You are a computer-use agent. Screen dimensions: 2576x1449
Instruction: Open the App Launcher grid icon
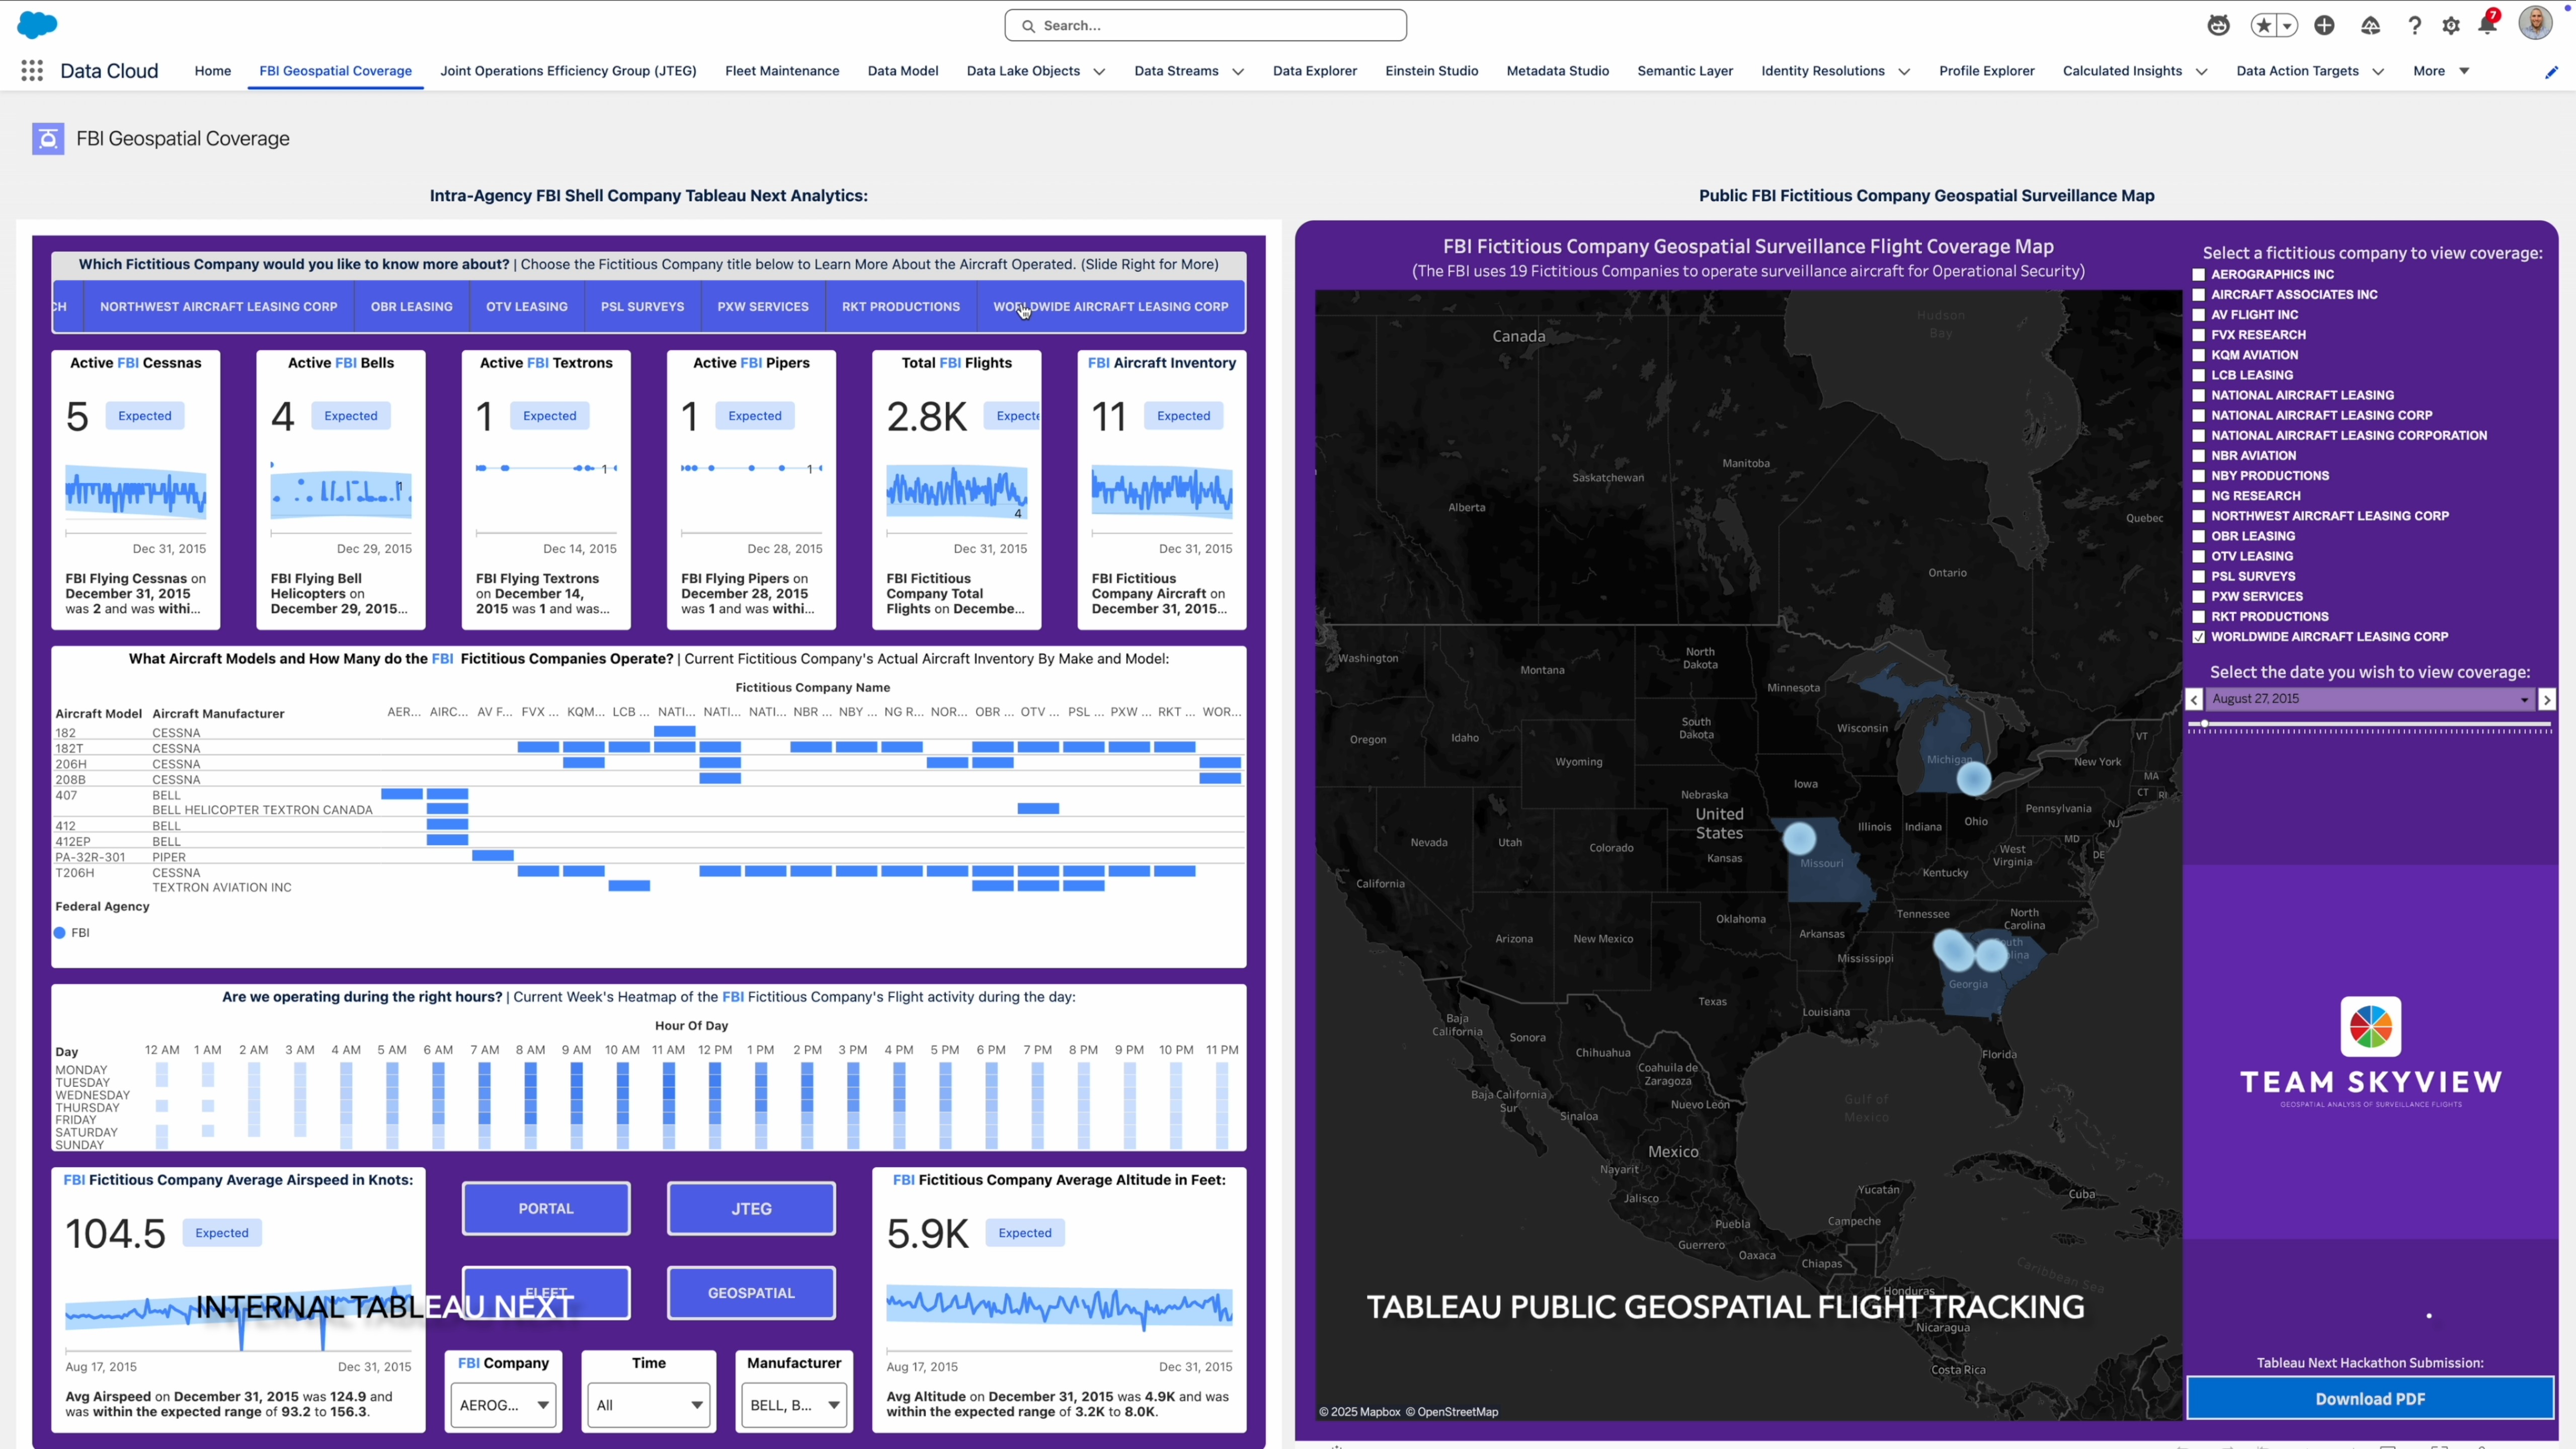point(32,71)
